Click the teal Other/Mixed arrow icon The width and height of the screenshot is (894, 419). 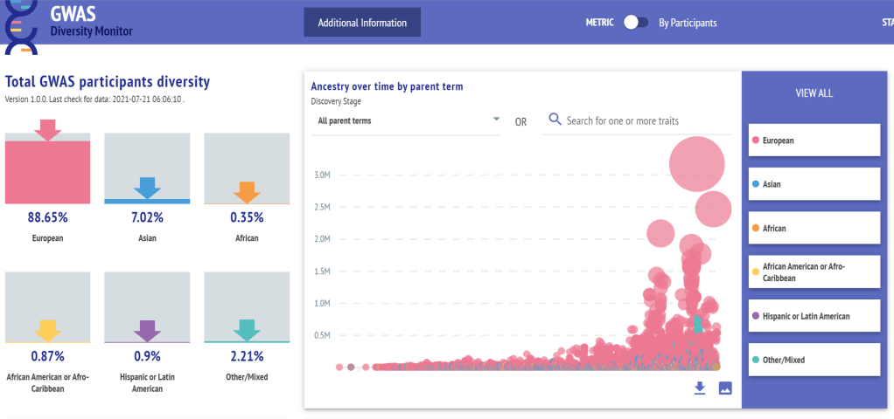pos(246,330)
